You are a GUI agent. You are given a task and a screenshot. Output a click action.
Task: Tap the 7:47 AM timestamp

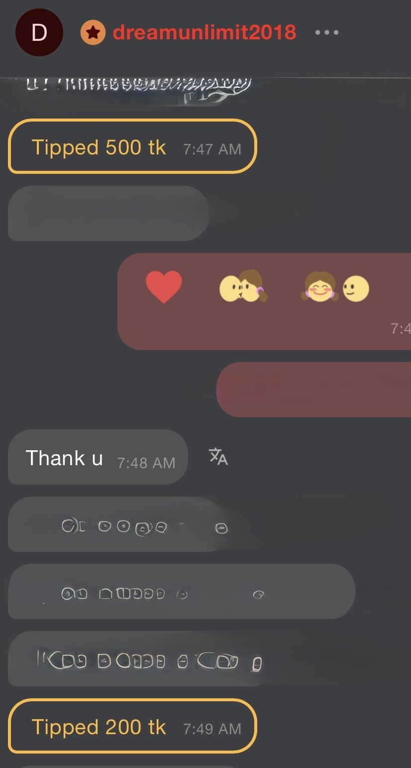pyautogui.click(x=212, y=149)
